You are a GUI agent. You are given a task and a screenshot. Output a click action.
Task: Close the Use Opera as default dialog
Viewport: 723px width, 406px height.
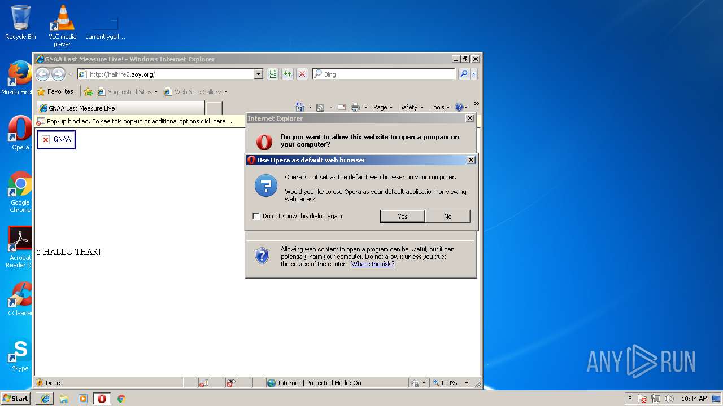point(471,160)
